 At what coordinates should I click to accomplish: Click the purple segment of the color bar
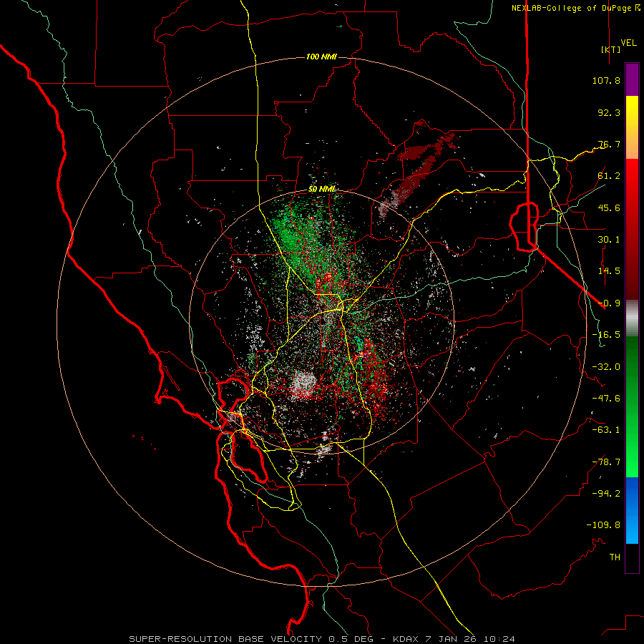632,79
